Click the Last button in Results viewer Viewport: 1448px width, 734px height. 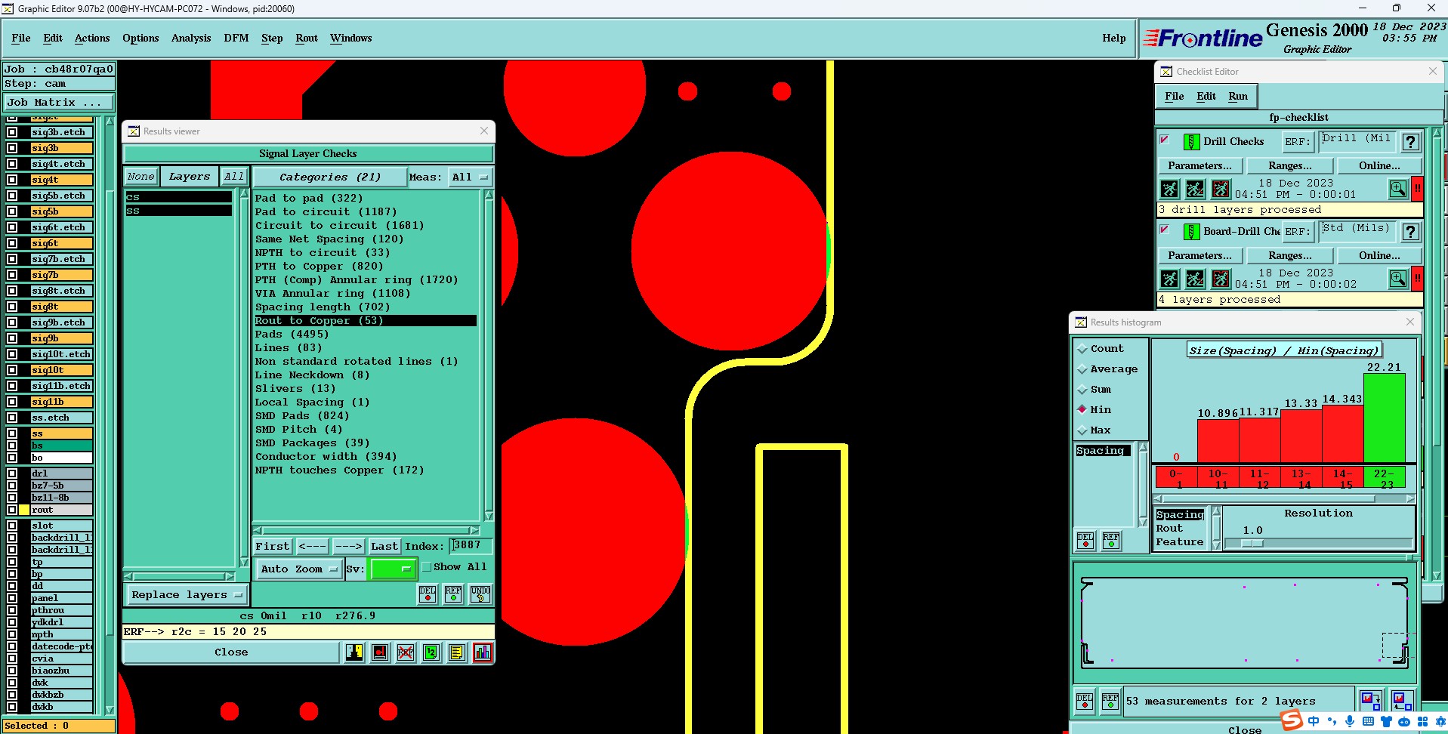[x=384, y=546]
